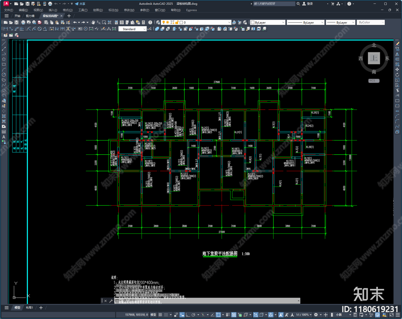Open the layer list dropdown
The height and width of the screenshot is (319, 402).
pos(229,22)
